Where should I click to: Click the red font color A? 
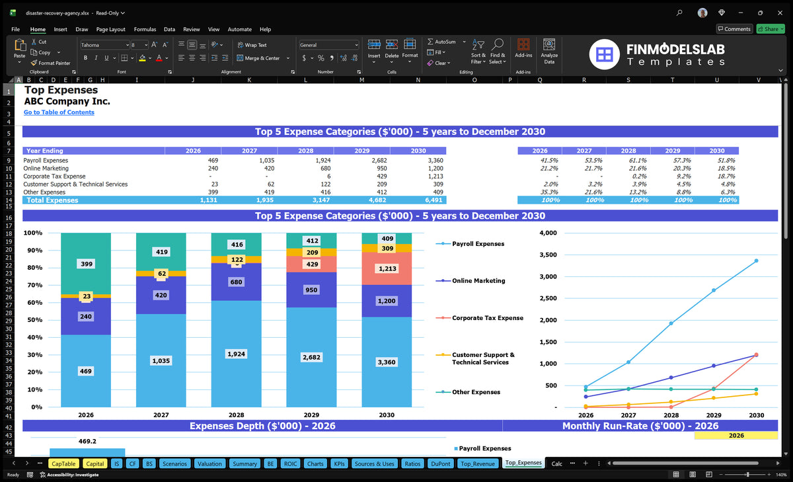159,58
